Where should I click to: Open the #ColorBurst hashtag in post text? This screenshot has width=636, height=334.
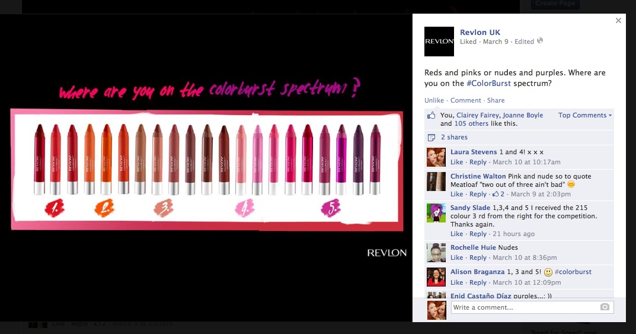click(488, 83)
